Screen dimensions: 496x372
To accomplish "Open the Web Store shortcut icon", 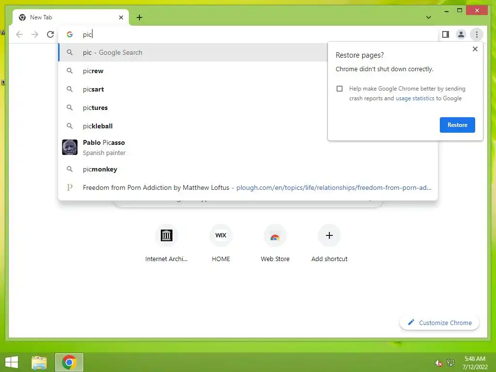I will (275, 235).
